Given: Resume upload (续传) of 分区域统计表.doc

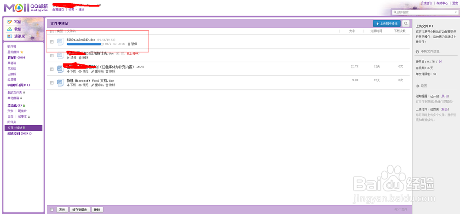Looking at the screenshot, I should pyautogui.click(x=72, y=58).
